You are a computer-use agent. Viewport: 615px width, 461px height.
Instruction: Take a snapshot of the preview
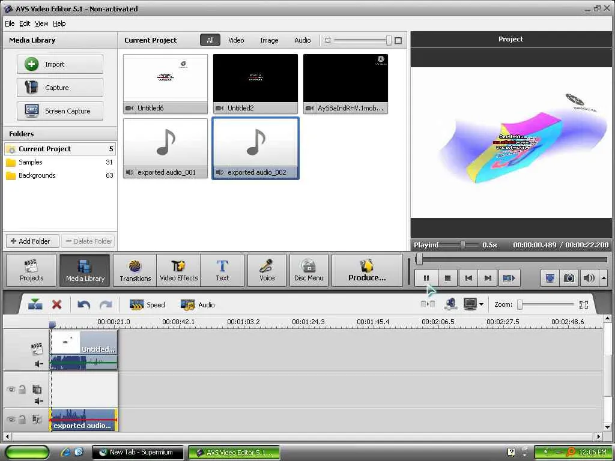click(569, 278)
